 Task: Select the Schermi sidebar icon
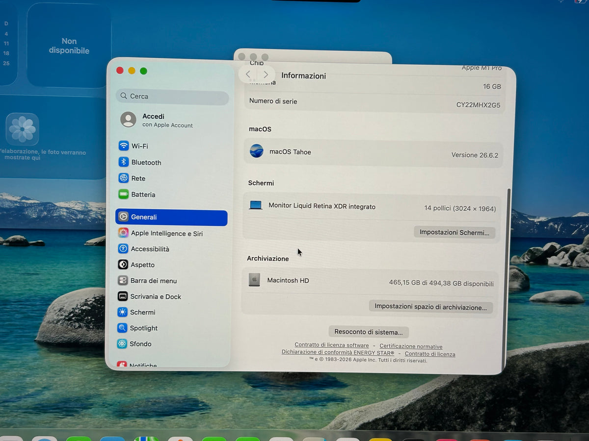coord(122,312)
